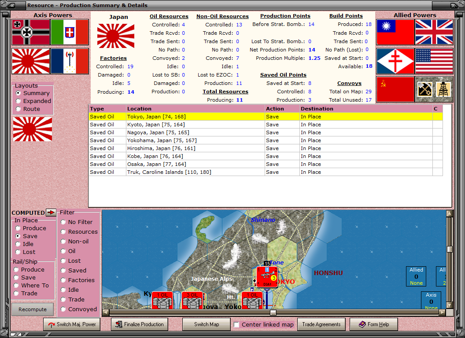Open Trade Agreements
Screen dimensions: 465x338
(321, 324)
